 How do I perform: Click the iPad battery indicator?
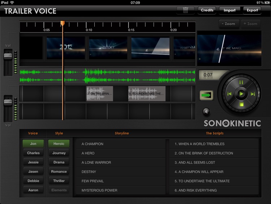tap(267, 3)
